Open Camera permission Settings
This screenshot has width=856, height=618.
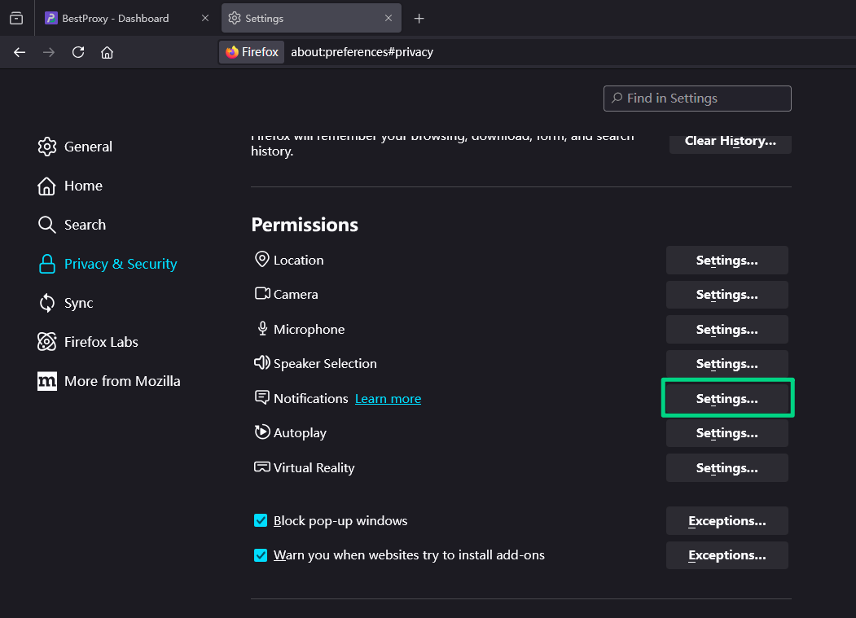[x=727, y=295]
